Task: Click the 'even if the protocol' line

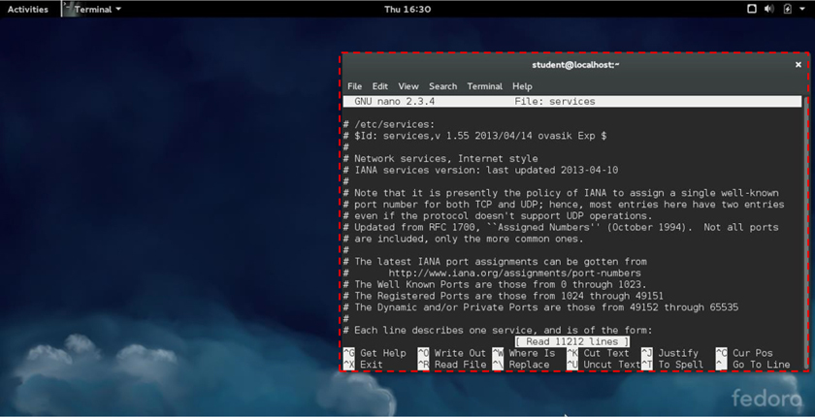Action: [498, 216]
